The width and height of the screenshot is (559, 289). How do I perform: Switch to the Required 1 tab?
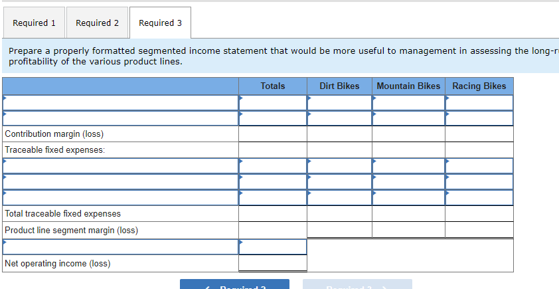pos(35,23)
